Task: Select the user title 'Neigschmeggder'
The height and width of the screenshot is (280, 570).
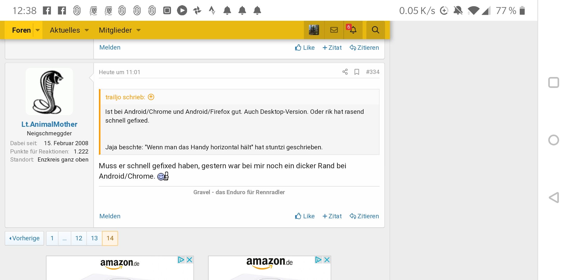Action: click(x=49, y=133)
